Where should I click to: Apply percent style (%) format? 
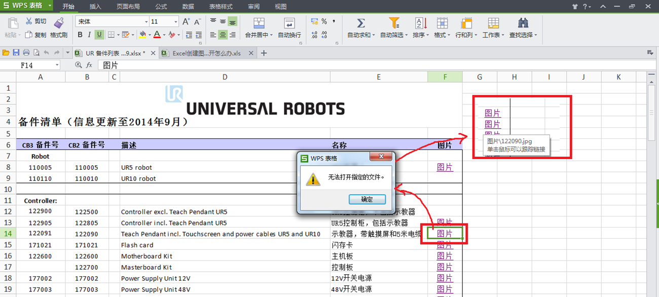point(324,21)
